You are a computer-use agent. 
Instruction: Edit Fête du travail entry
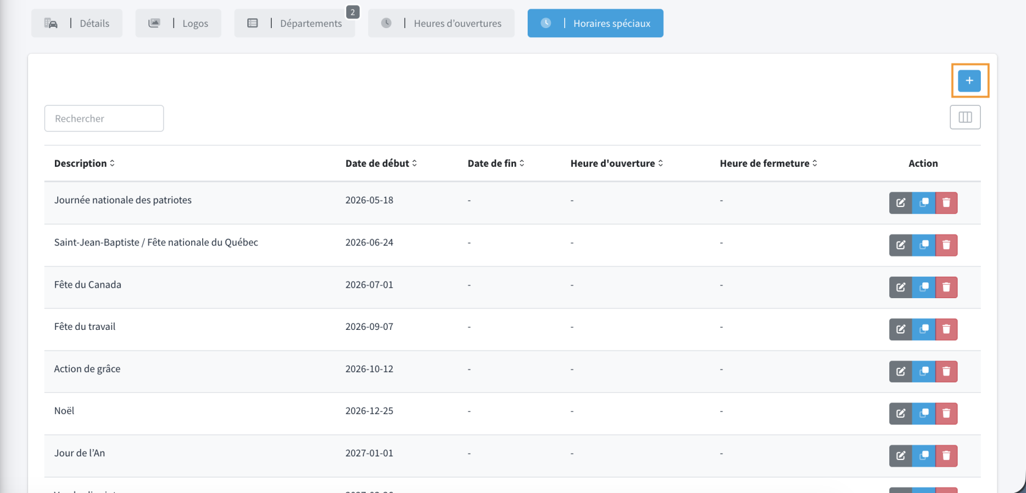[900, 329]
